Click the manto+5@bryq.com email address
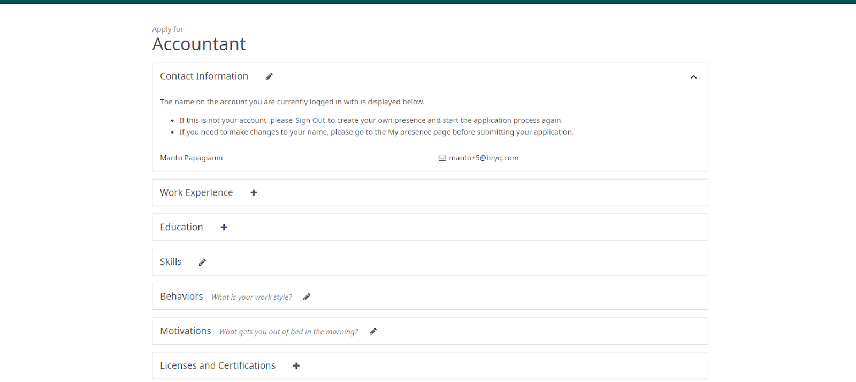The width and height of the screenshot is (856, 382). click(484, 158)
